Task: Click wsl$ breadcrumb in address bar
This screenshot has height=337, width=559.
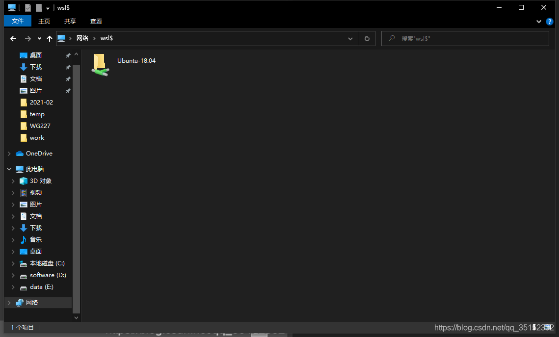Action: pos(106,38)
